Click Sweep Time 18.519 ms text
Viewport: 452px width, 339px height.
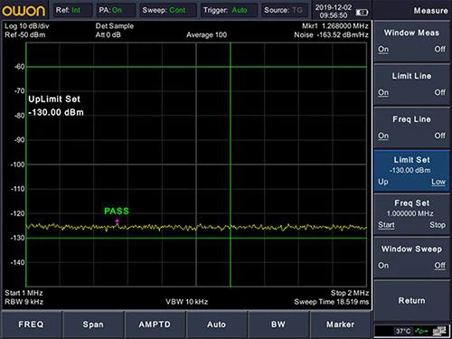[x=332, y=302]
